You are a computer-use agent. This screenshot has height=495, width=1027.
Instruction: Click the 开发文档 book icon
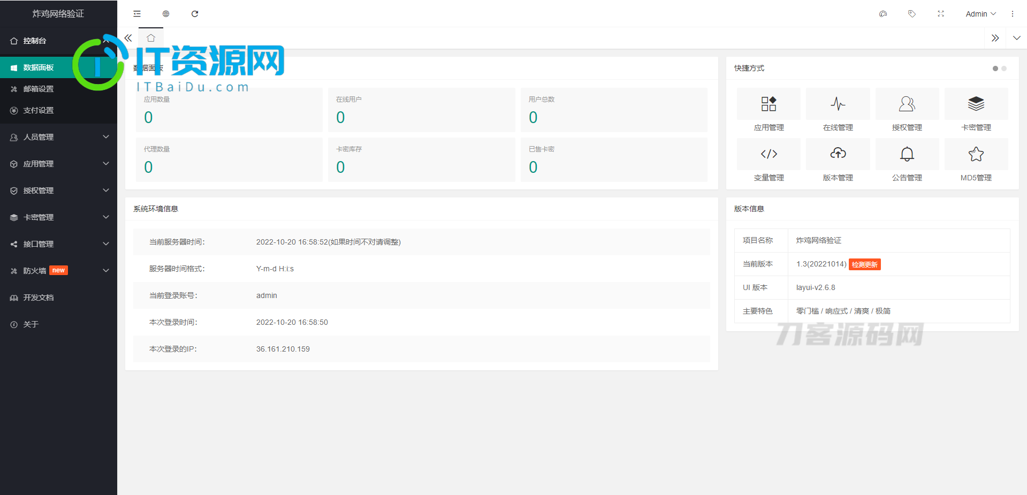click(x=14, y=298)
